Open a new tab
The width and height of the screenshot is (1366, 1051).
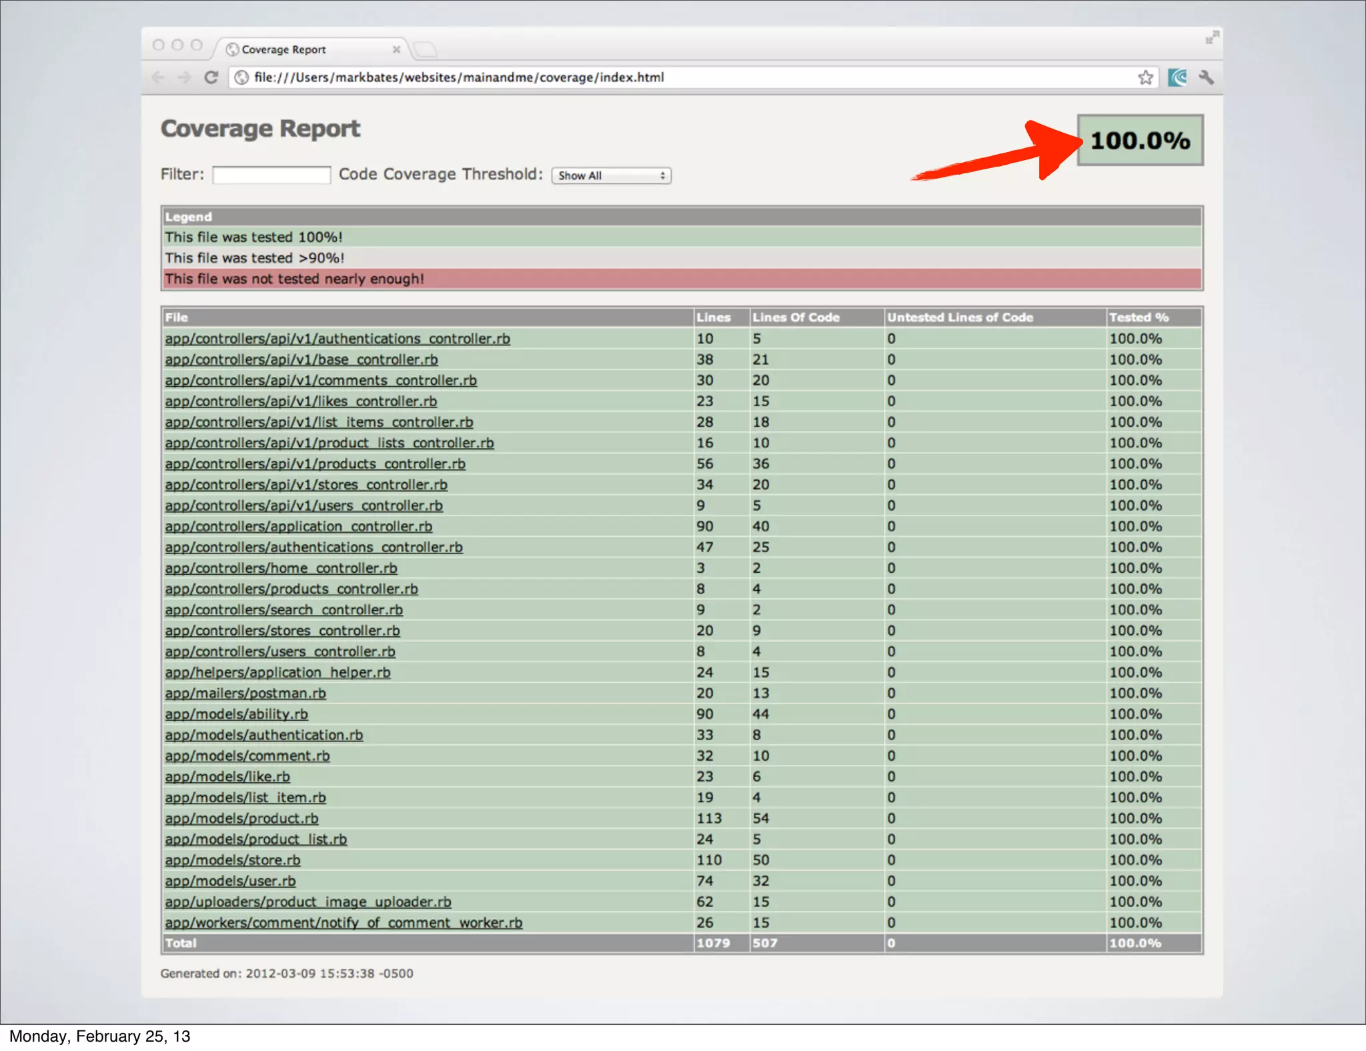[425, 49]
